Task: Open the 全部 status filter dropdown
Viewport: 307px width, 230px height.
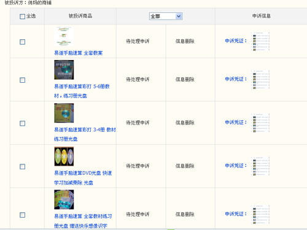Action: click(x=166, y=16)
